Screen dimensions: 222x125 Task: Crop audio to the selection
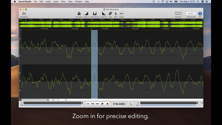tap(110, 14)
